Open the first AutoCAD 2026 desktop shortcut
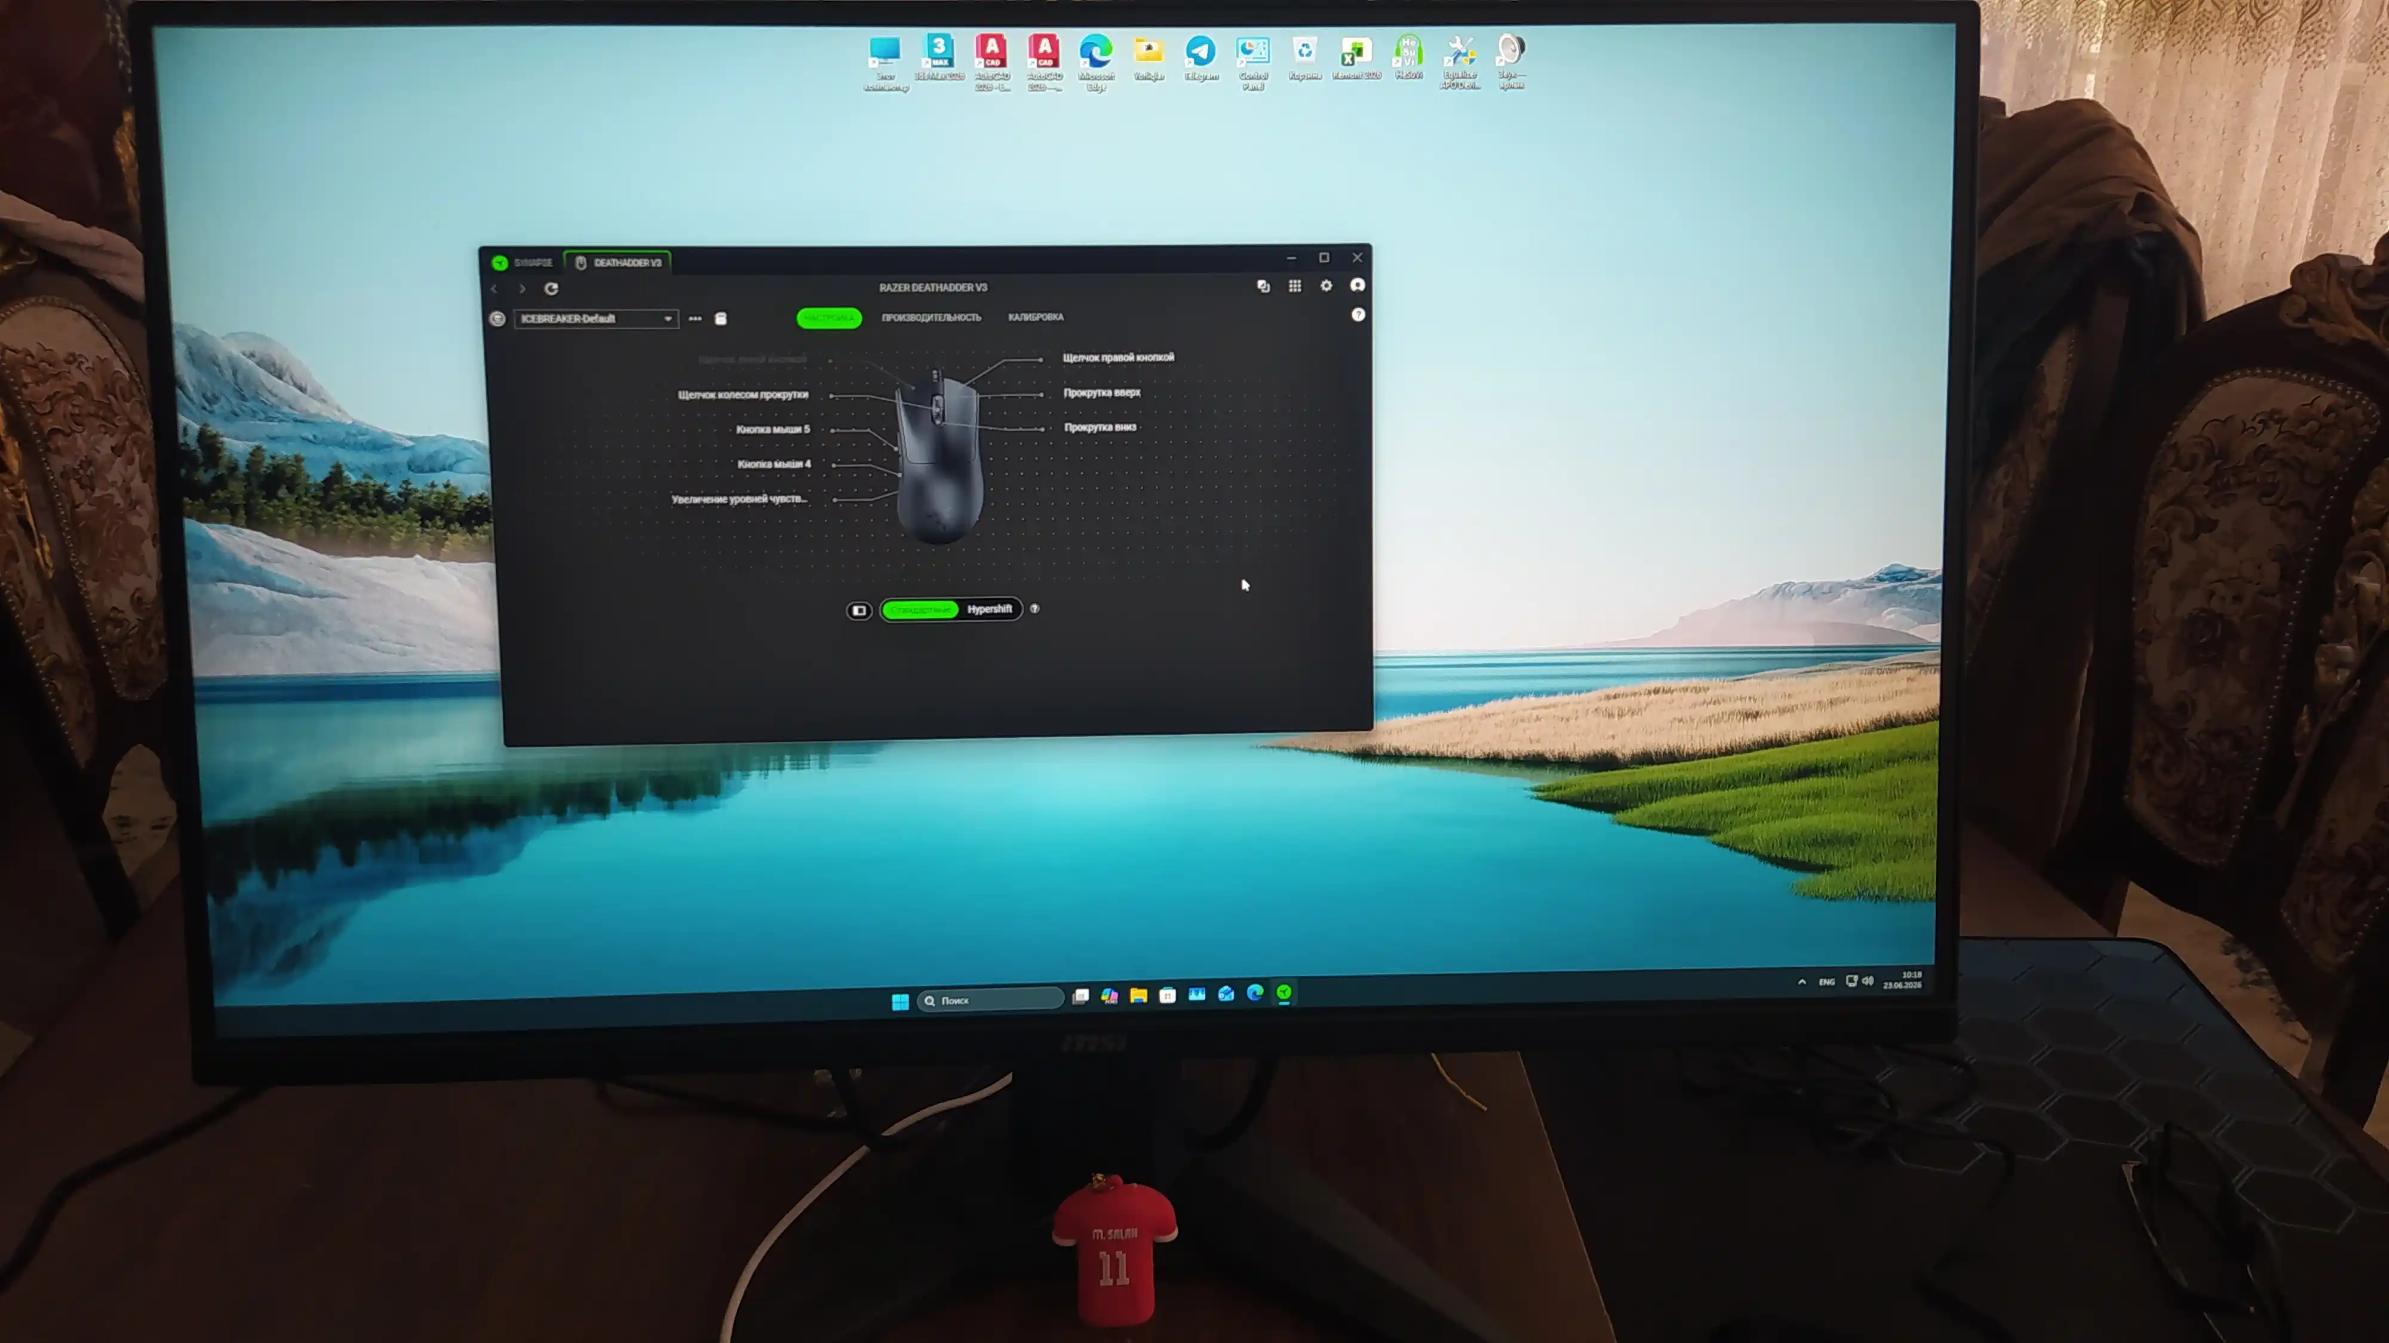The image size is (2389, 1343). 991,62
